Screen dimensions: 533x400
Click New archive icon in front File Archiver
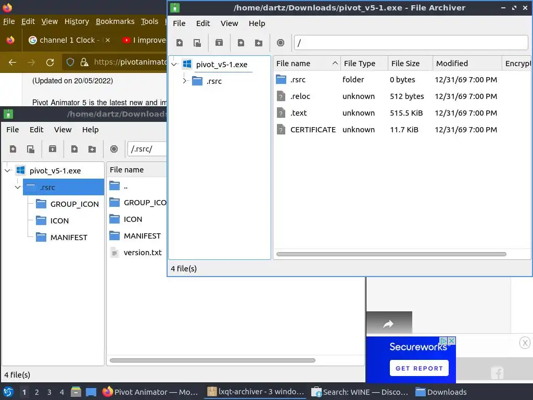tap(180, 43)
